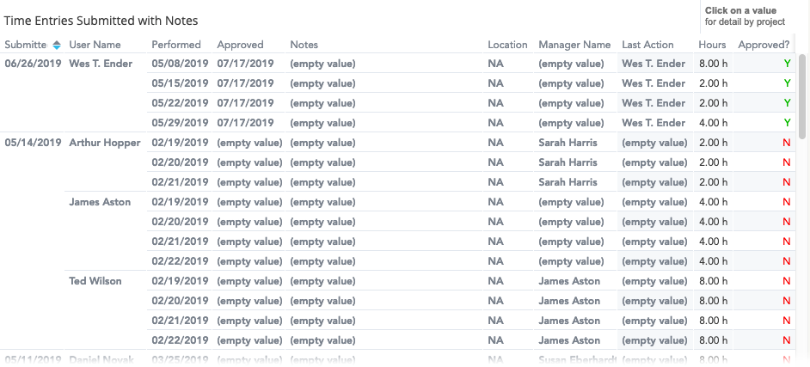810x367 pixels.
Task: Click performed date 05/29/2019
Action: click(x=181, y=123)
